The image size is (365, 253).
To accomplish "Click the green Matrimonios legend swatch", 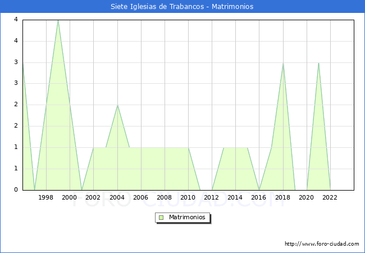I will click(161, 217).
